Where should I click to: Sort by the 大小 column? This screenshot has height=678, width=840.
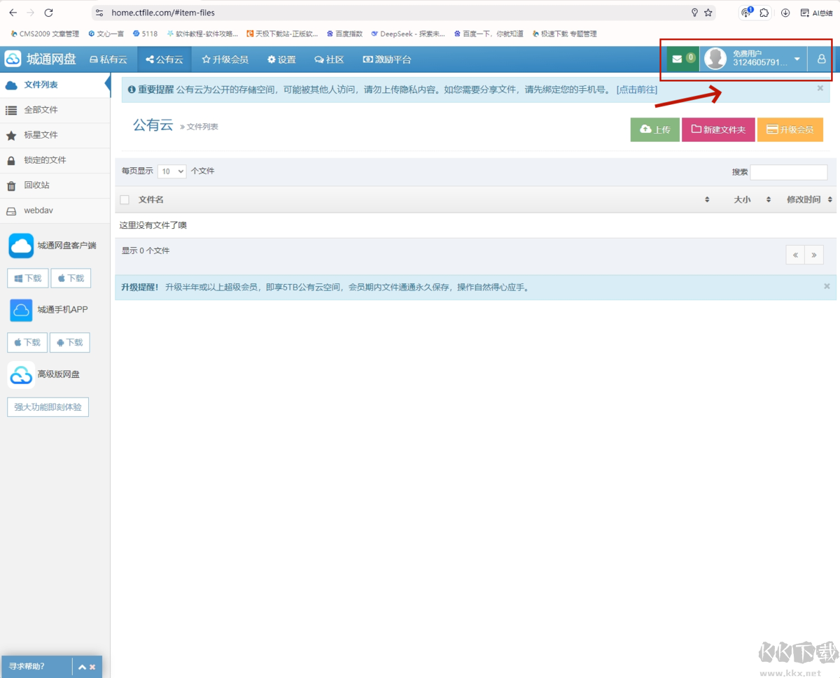[x=742, y=199]
